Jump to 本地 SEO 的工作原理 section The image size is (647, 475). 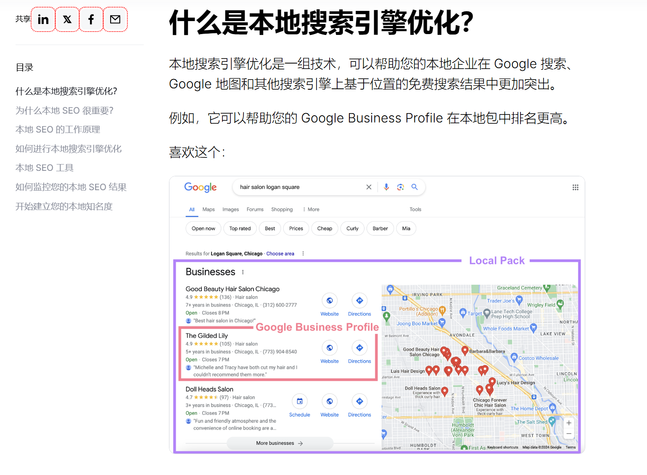58,130
